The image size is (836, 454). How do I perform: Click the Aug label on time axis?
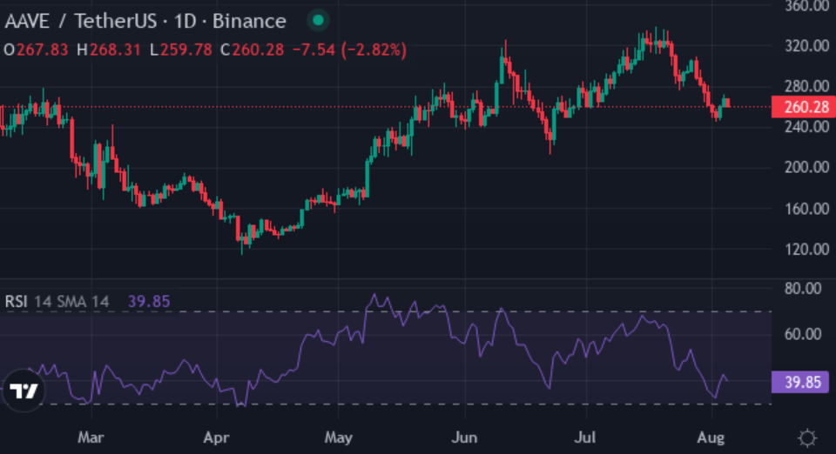tap(711, 438)
